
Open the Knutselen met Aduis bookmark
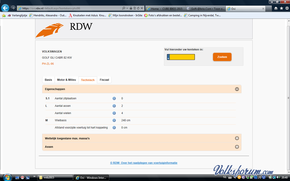click(87, 15)
